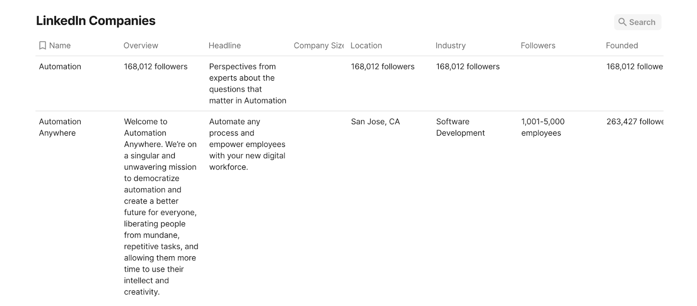Select the Location column header
The width and height of the screenshot is (697, 306).
pyautogui.click(x=366, y=46)
